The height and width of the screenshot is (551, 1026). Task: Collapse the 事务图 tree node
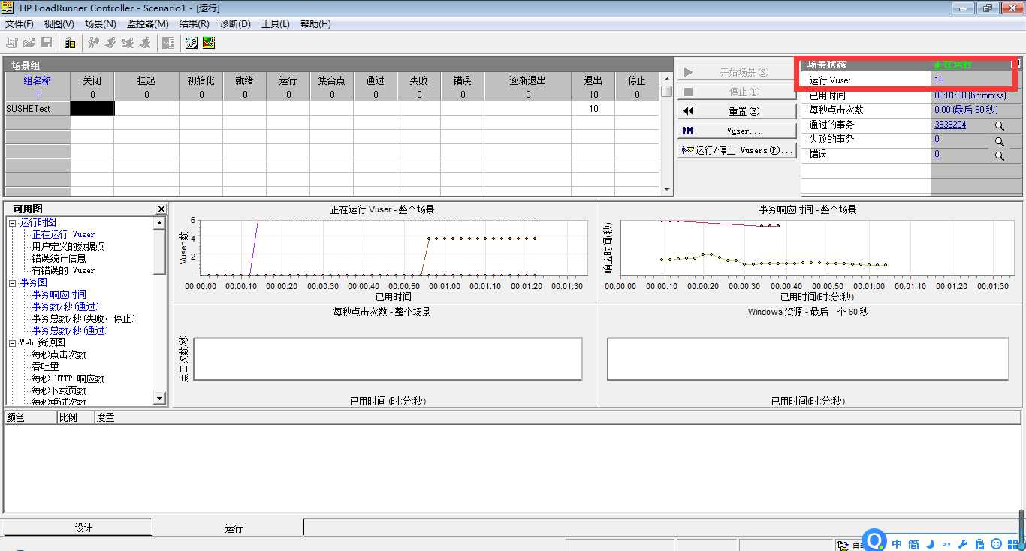point(12,282)
